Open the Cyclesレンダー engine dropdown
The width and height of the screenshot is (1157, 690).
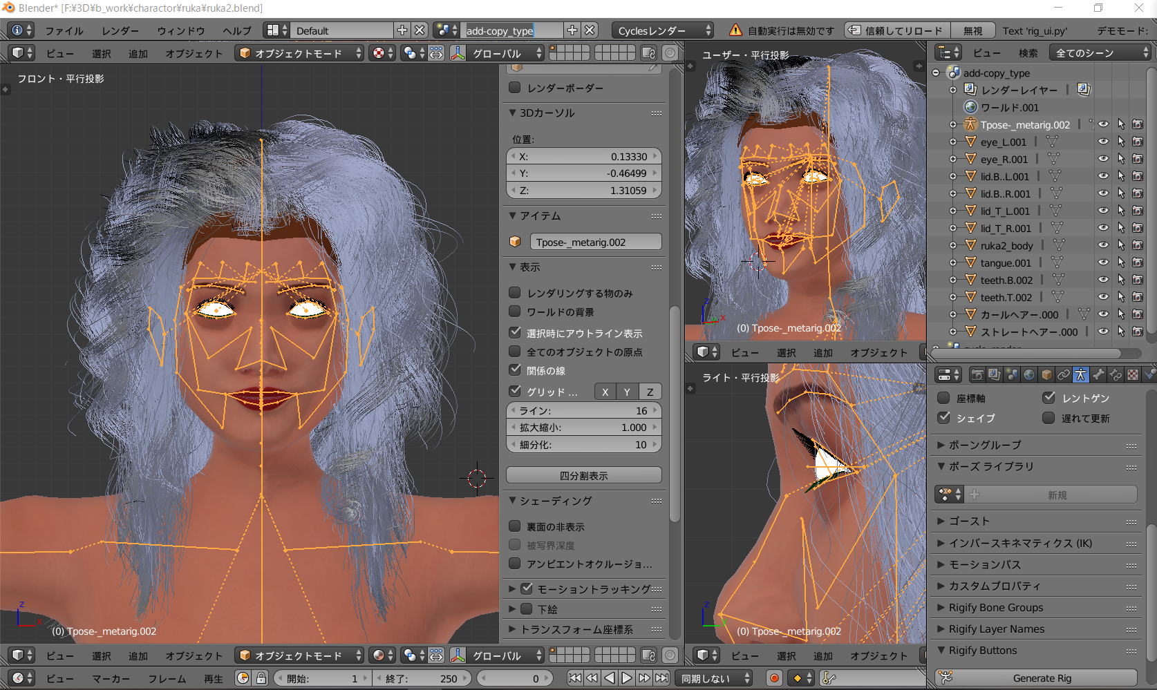coord(662,30)
